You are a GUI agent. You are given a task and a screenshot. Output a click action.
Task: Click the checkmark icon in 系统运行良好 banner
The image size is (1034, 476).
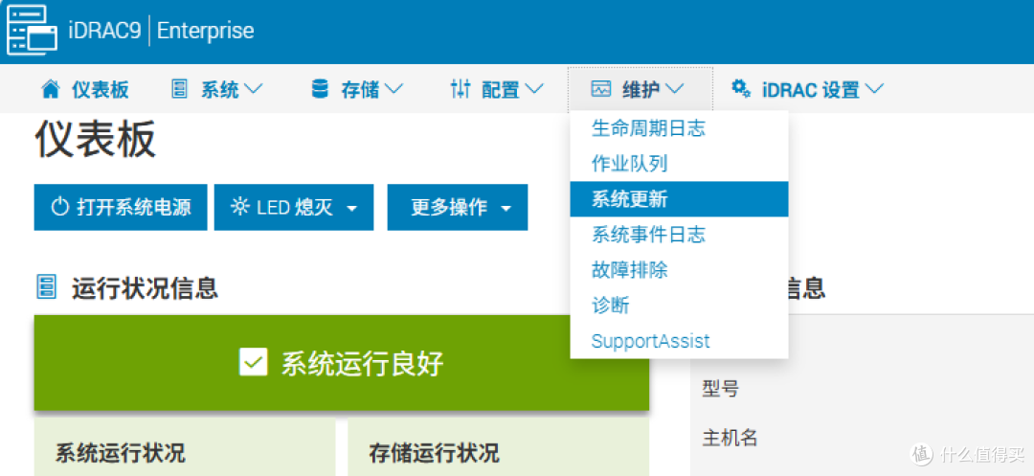253,362
